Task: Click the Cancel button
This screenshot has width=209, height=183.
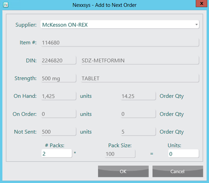Action: [x=178, y=171]
